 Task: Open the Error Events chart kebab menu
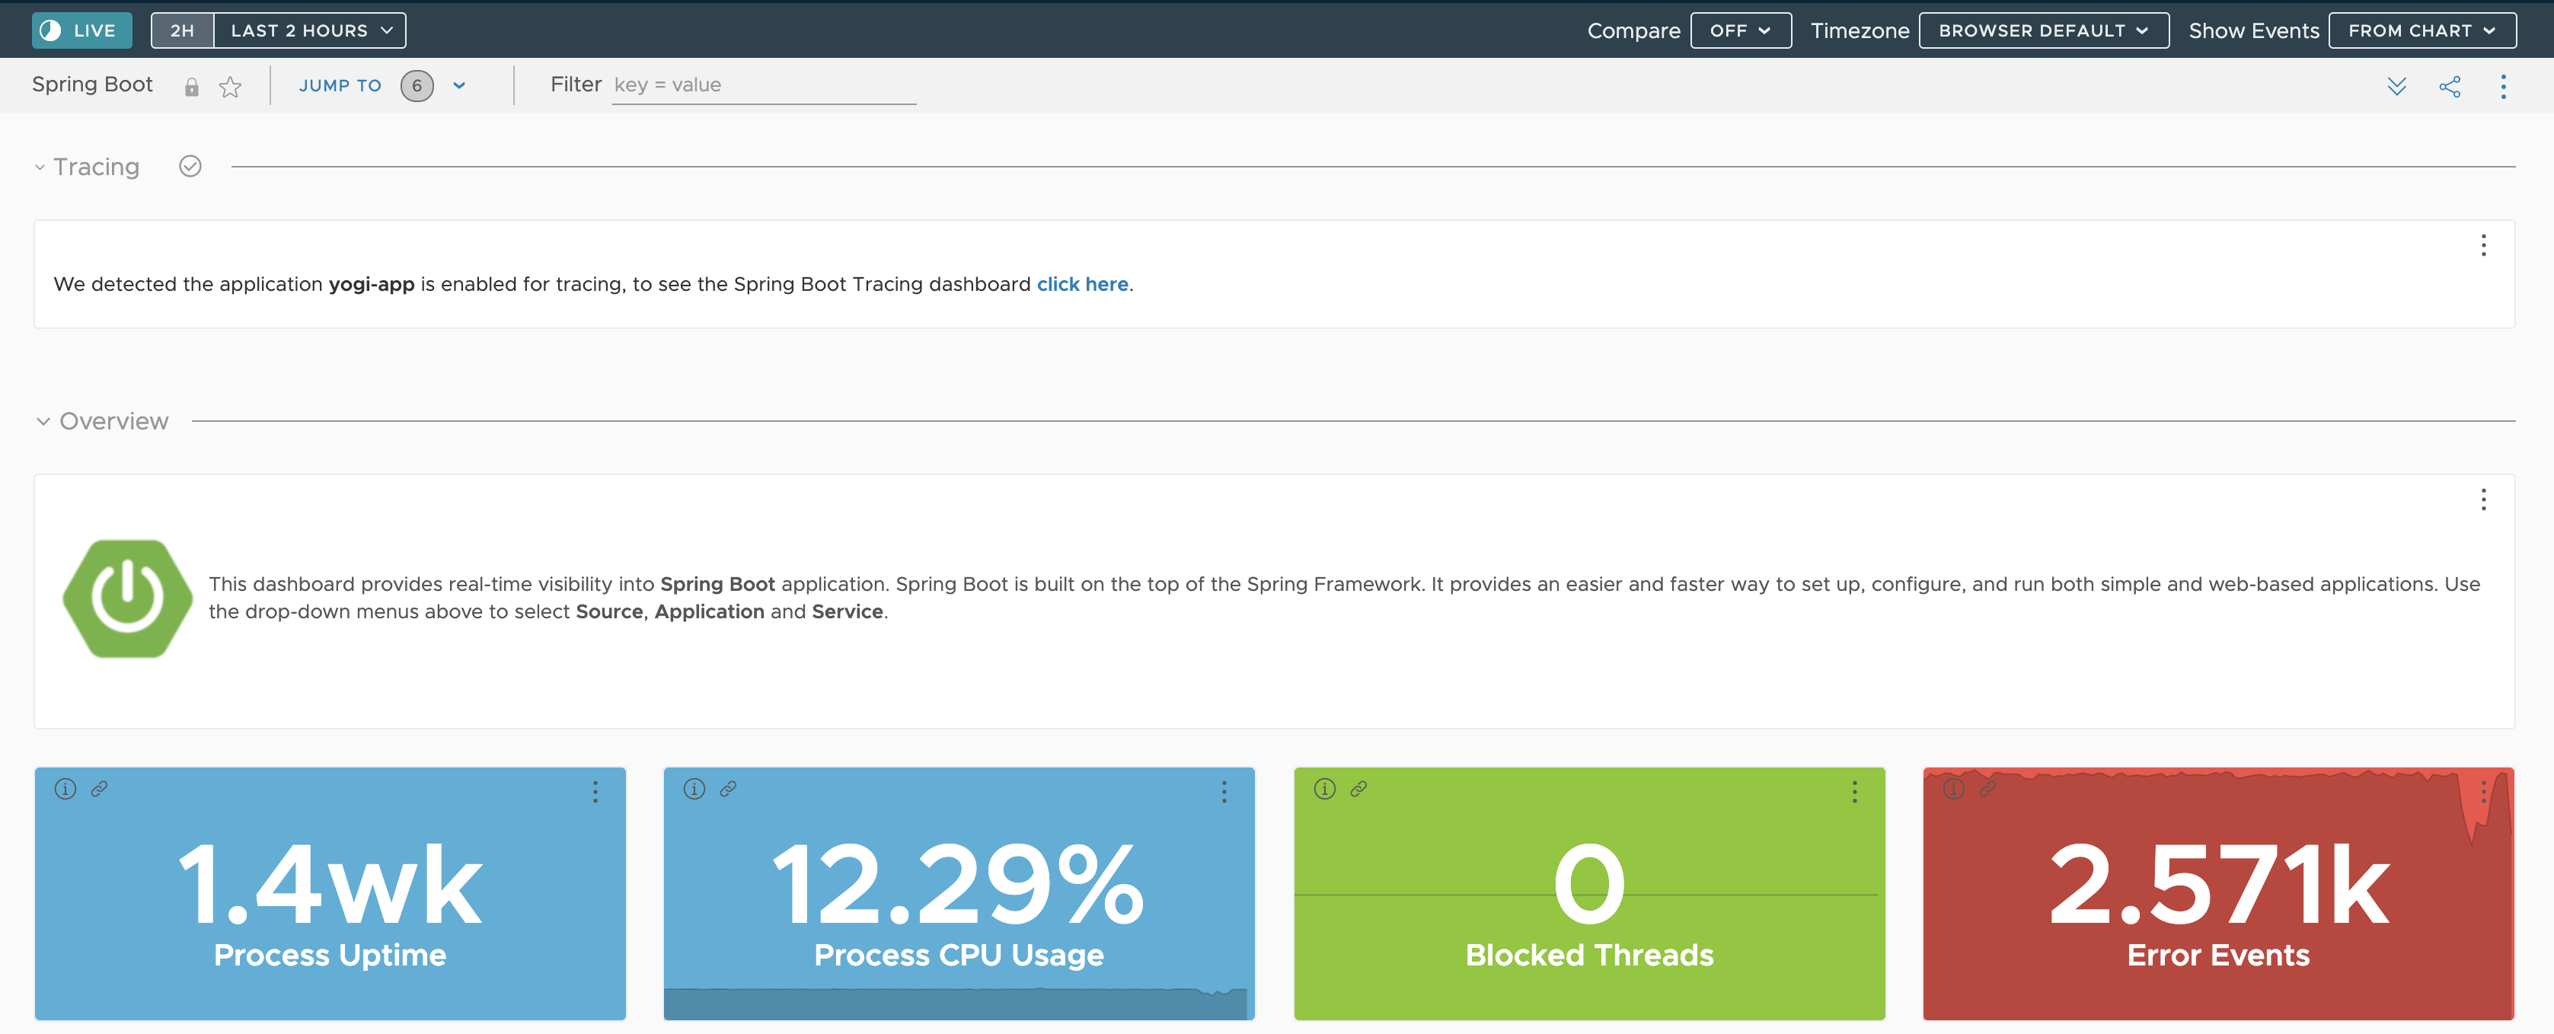click(x=2484, y=791)
